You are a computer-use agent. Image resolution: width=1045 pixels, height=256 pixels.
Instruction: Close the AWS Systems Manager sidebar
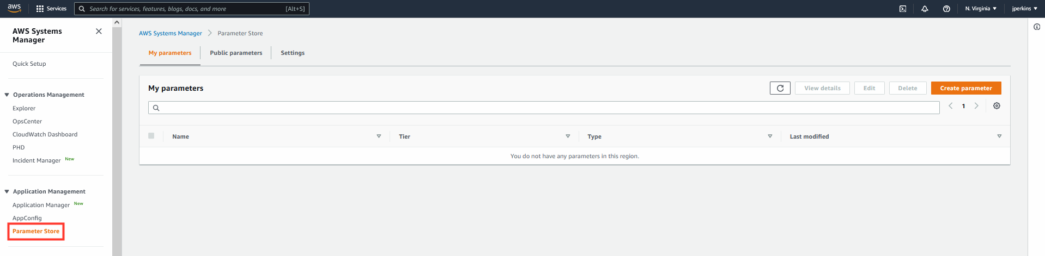99,31
